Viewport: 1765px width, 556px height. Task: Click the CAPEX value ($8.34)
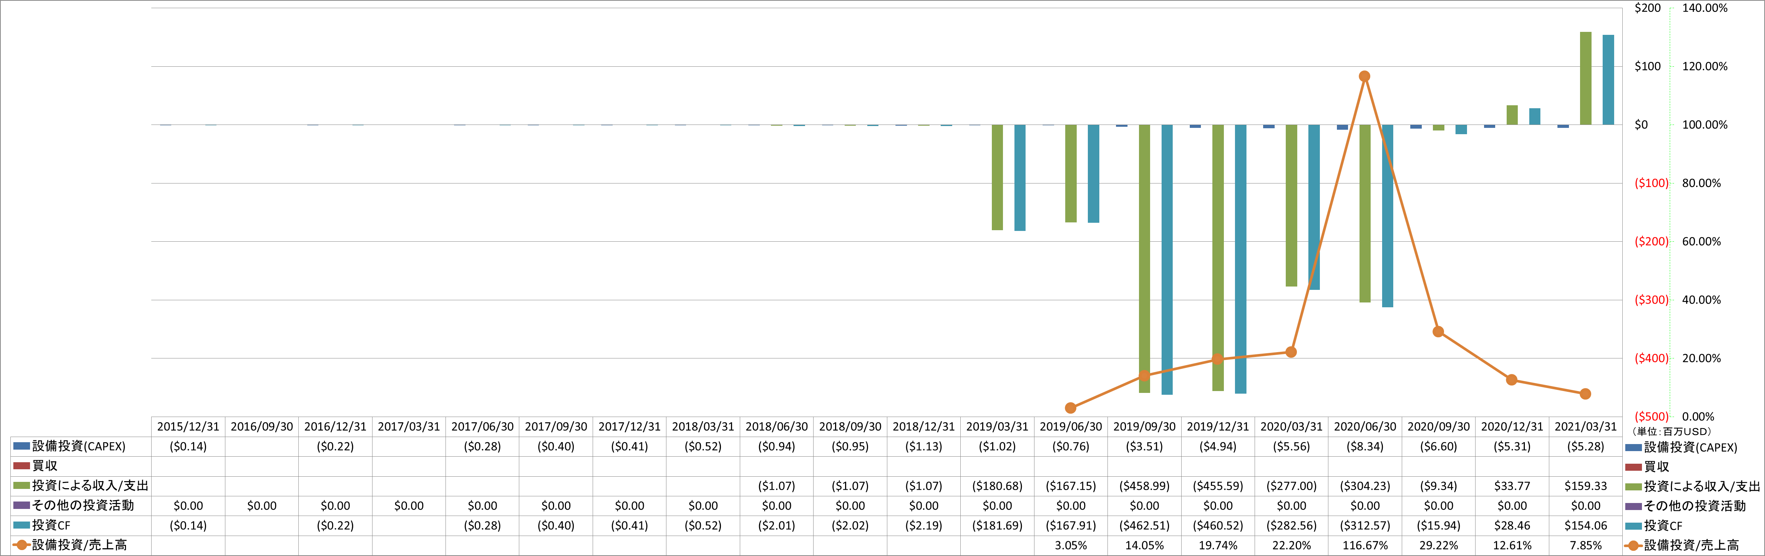pos(1365,446)
